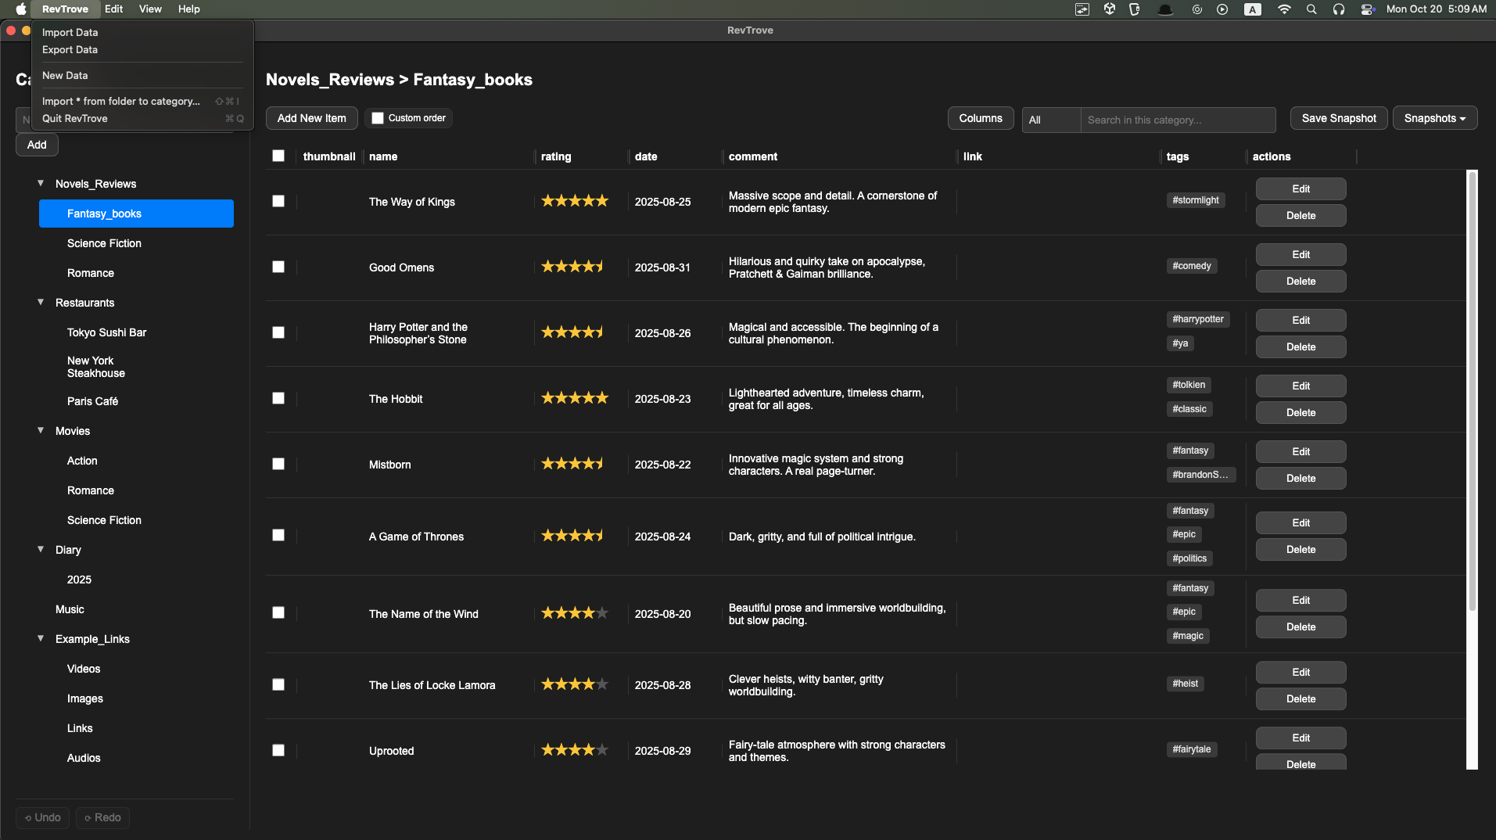Click the Spotlight search icon in menu bar

coord(1311,9)
